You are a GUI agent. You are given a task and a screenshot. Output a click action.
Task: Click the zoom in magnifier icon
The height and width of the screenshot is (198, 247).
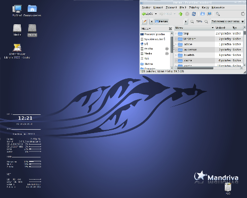[206, 22]
